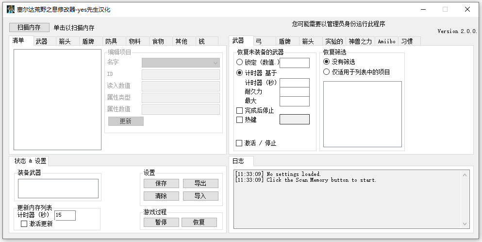The image size is (482, 242).
Task: Open the right-panel 箭头 tab
Action: [x=311, y=41]
